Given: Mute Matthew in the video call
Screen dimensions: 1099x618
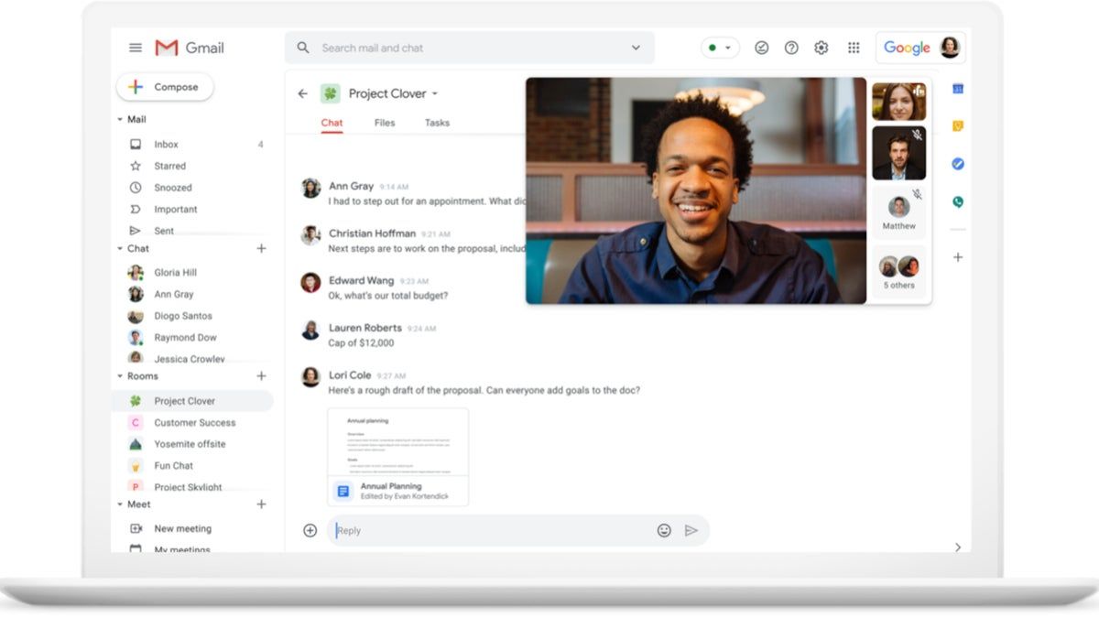Looking at the screenshot, I should (917, 193).
